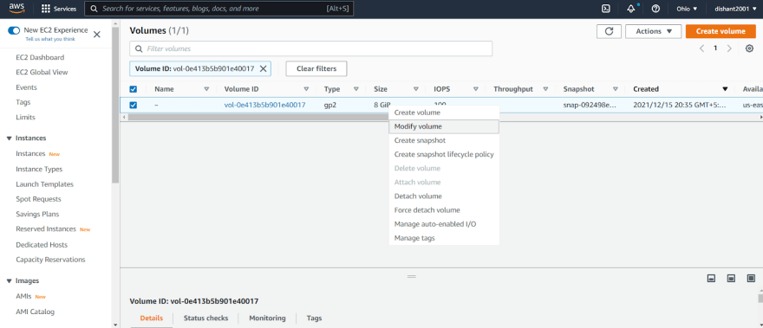Close the New EC2 Experience banner
Viewport: 763px width, 328px height.
(x=97, y=35)
